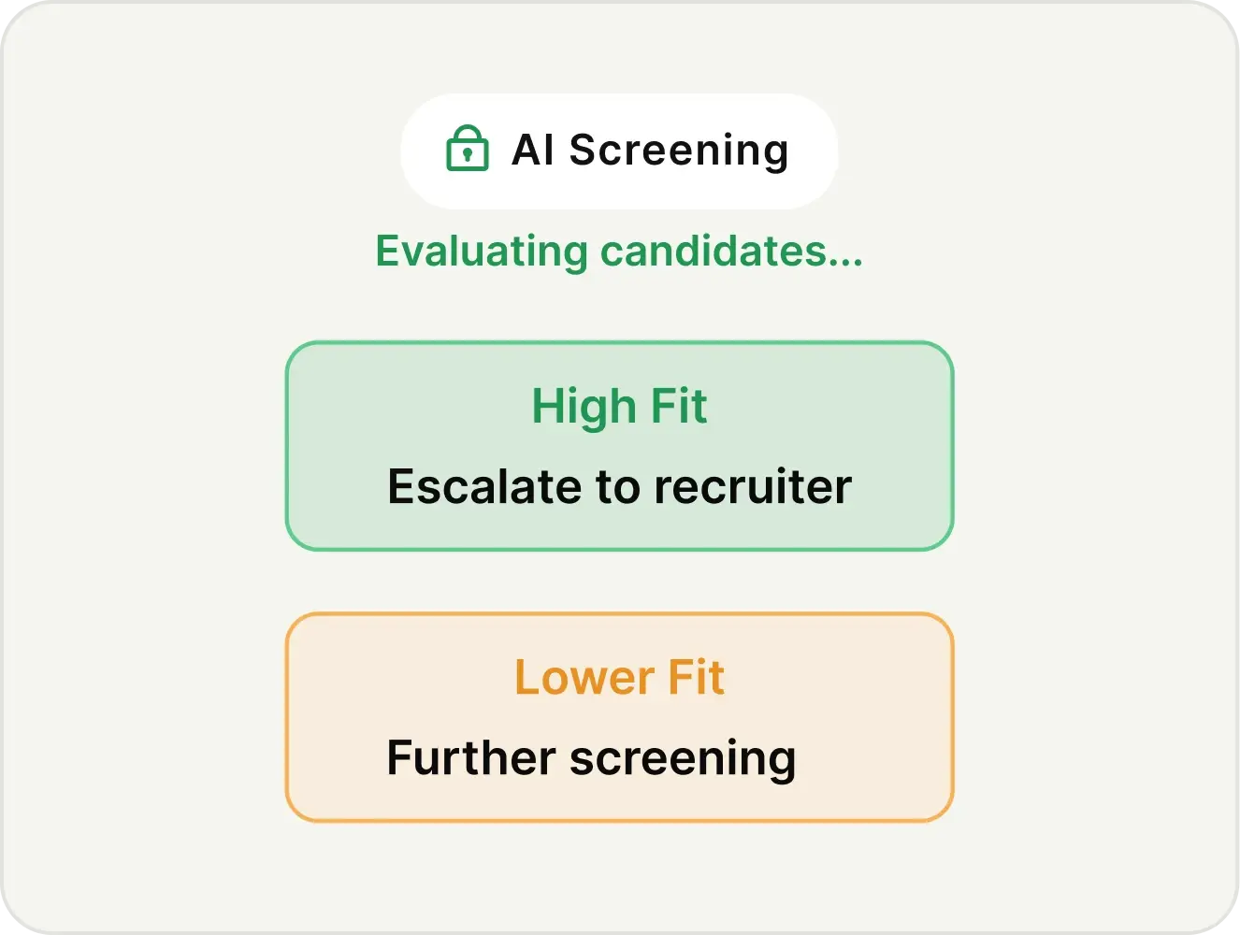This screenshot has width=1240, height=935.
Task: Click the High Fit heading
Action: pos(619,407)
